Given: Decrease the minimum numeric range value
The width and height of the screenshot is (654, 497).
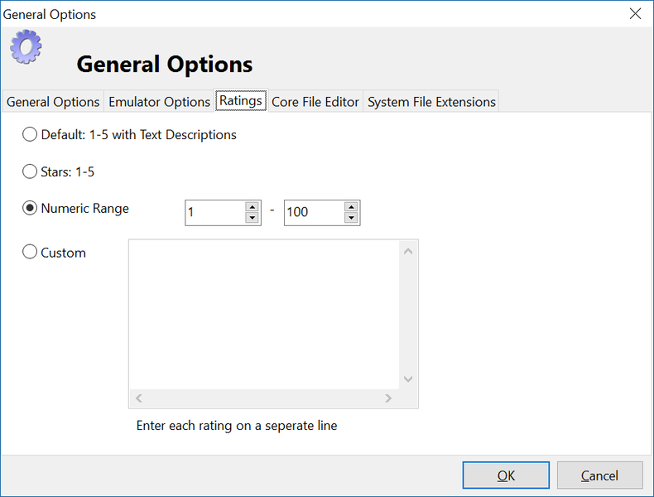Looking at the screenshot, I should coord(252,218).
